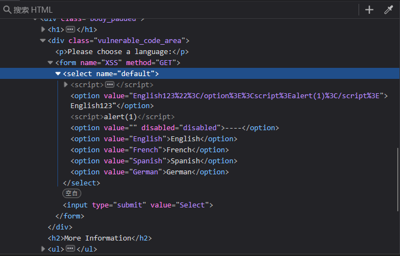Select the closing select tag

[x=82, y=183]
